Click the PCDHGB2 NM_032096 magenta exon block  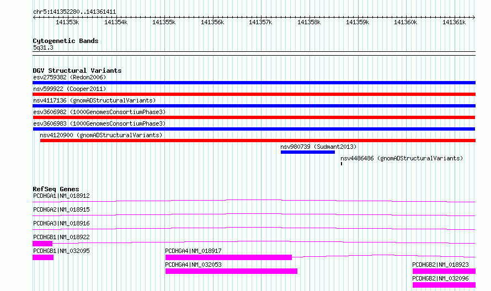click(444, 285)
